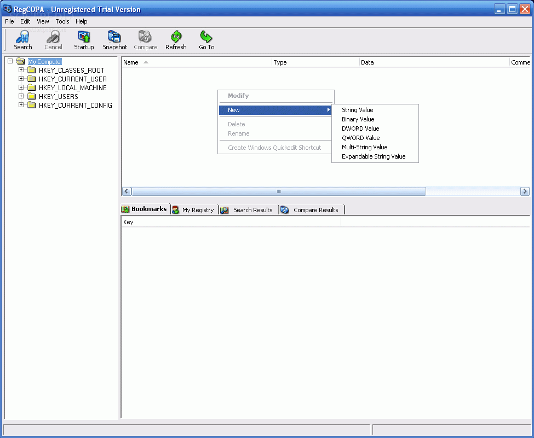Click the Compare Results tab icon

pyautogui.click(x=285, y=210)
